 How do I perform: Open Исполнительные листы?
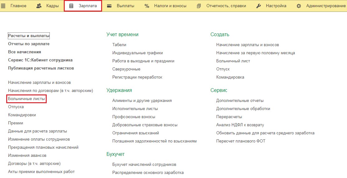(x=135, y=109)
